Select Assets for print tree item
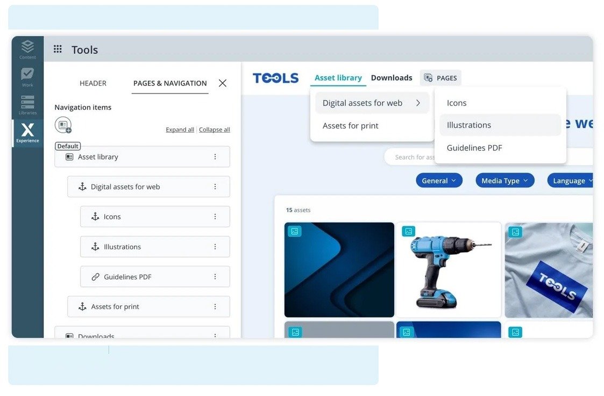Viewport: 604px width, 396px height. pyautogui.click(x=115, y=307)
